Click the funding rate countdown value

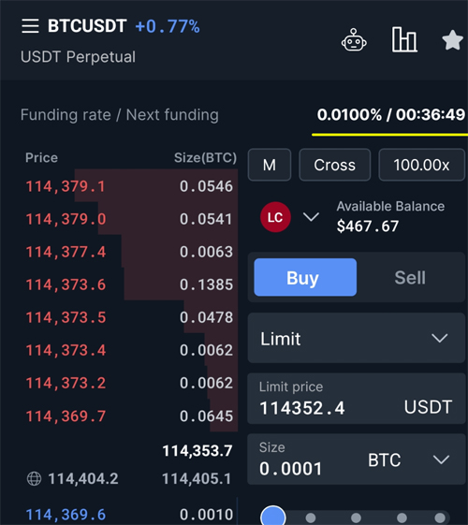tap(391, 115)
